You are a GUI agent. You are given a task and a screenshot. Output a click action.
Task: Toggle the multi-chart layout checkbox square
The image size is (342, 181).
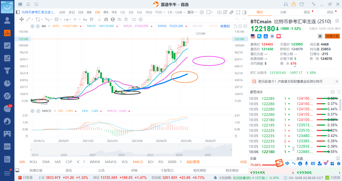click(208, 12)
